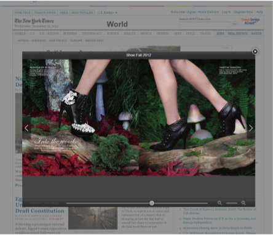Viewport: 273px width, 235px height.
Task: Select the STYLE section tab
Action: (191, 33)
